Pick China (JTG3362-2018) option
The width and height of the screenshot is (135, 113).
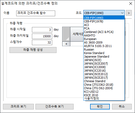[x=104, y=85]
